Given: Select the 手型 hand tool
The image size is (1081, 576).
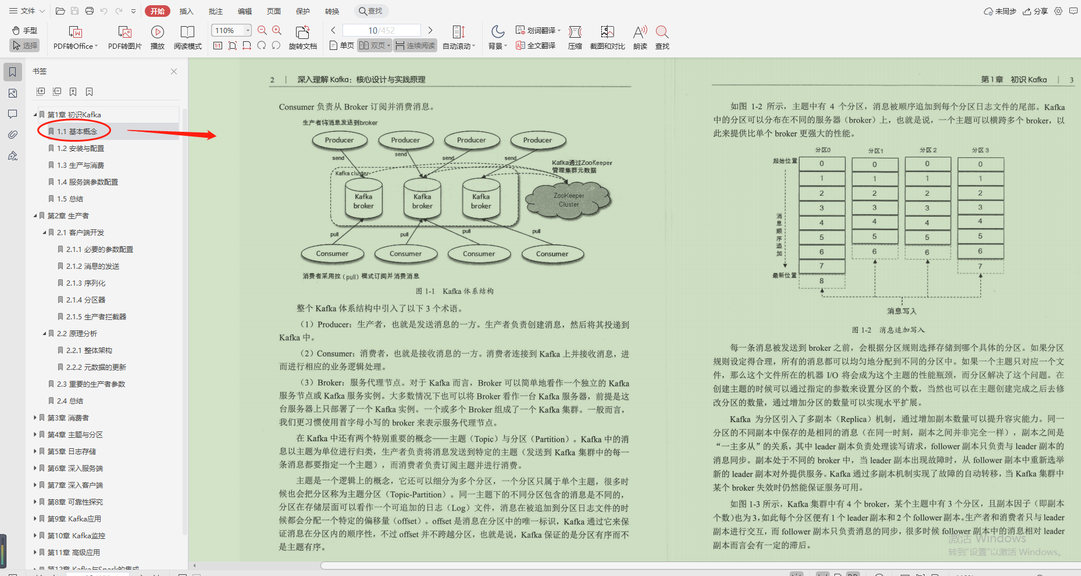Looking at the screenshot, I should pyautogui.click(x=24, y=30).
